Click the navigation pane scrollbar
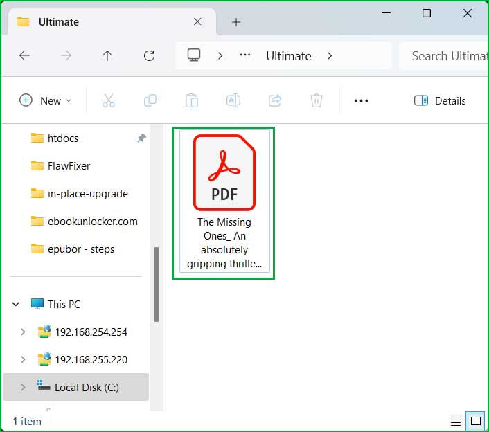The height and width of the screenshot is (432, 489). click(157, 285)
